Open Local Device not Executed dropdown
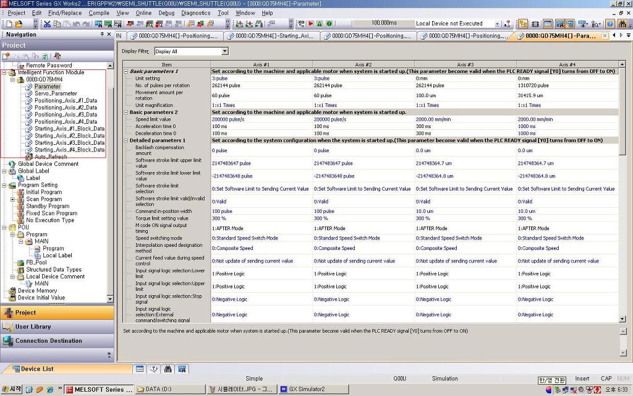The width and height of the screenshot is (633, 396). click(x=497, y=24)
